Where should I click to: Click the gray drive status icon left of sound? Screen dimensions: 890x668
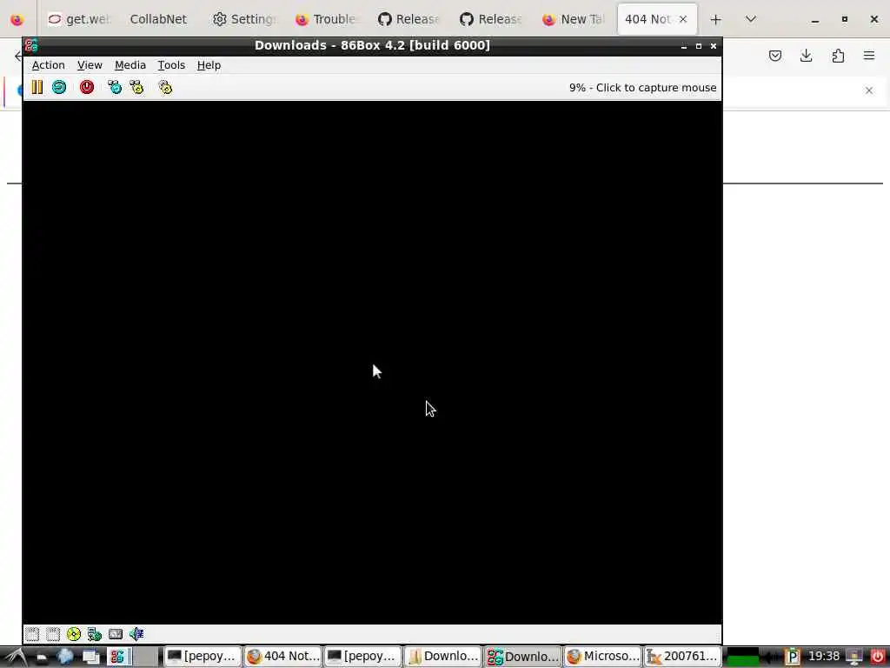116,634
